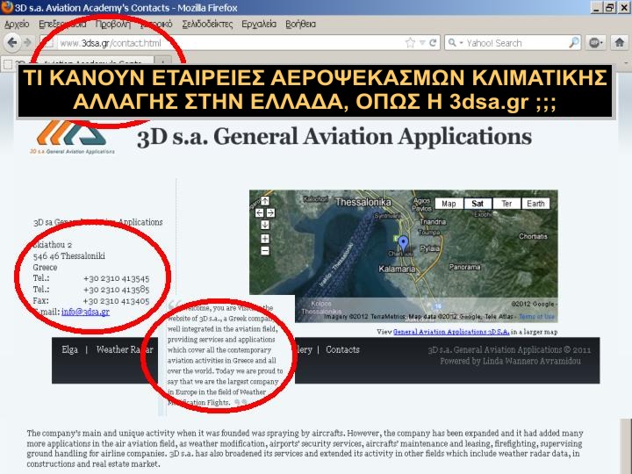
Task: Click the magnifier search go icon
Action: (x=573, y=43)
